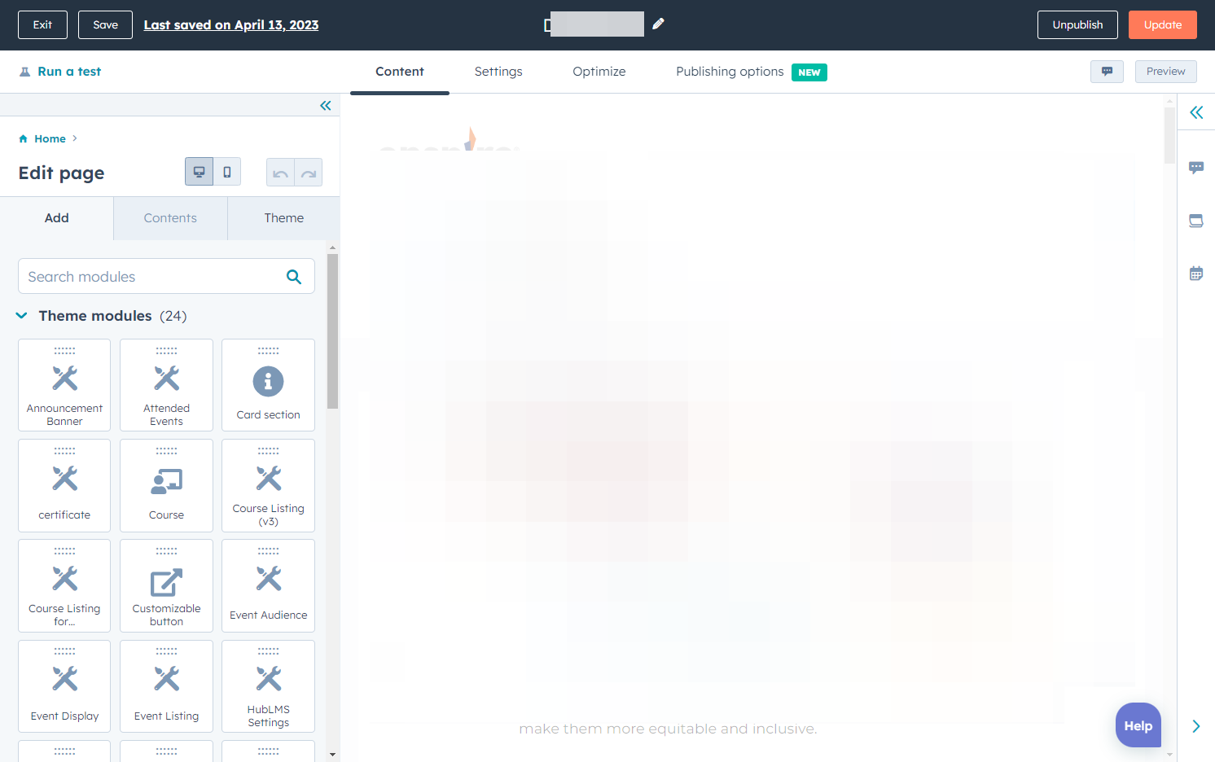Add the Event Display module
This screenshot has width=1215, height=762.
(x=64, y=686)
